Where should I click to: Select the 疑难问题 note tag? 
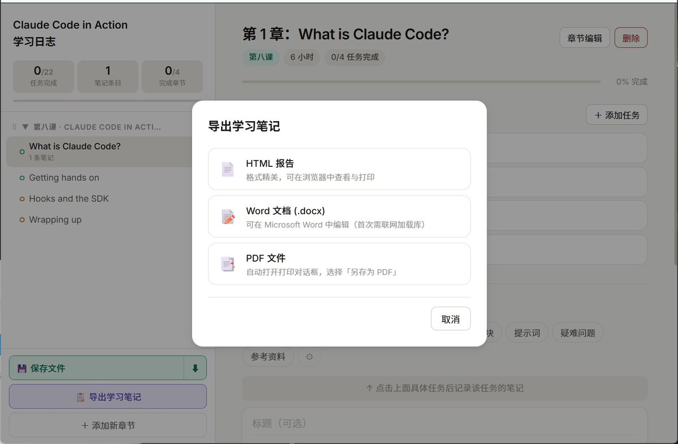(578, 333)
